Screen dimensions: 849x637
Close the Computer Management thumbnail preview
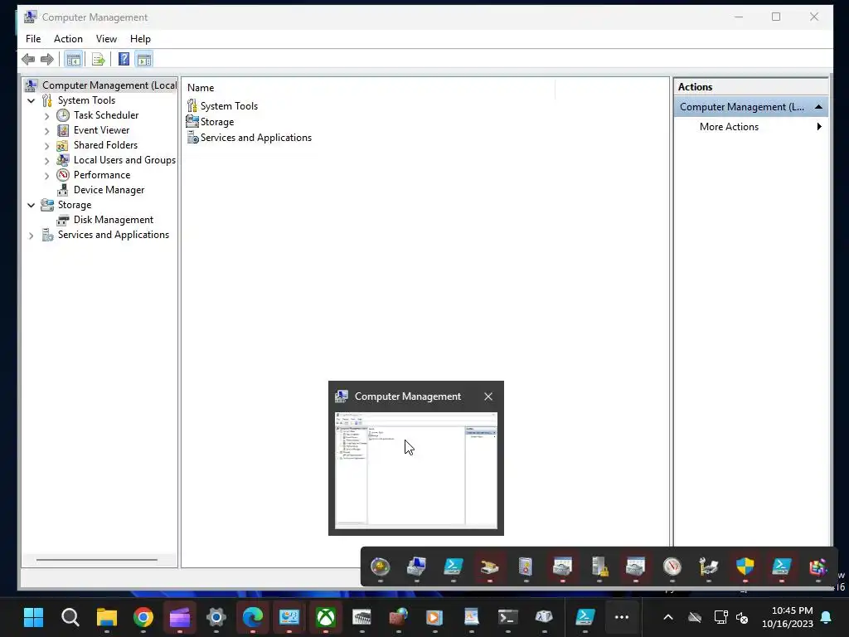point(488,396)
